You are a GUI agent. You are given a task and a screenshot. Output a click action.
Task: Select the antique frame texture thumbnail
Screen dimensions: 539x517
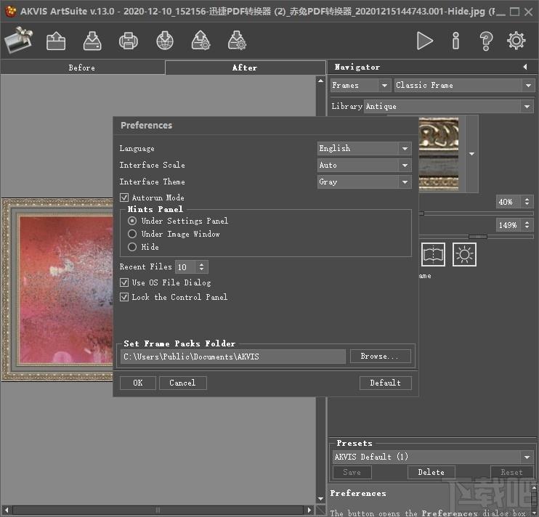coord(439,153)
